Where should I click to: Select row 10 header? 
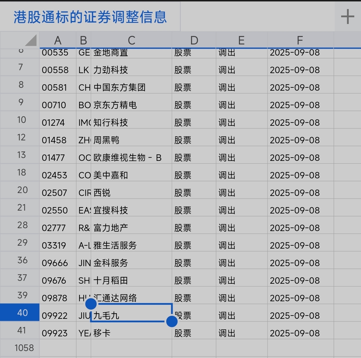[x=20, y=120]
